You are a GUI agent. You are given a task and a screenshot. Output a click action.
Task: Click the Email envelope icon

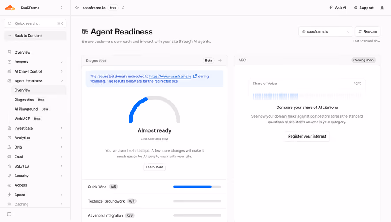(9, 157)
